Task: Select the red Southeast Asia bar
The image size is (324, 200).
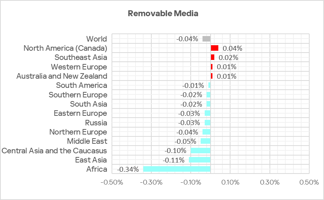Action: (x=212, y=57)
